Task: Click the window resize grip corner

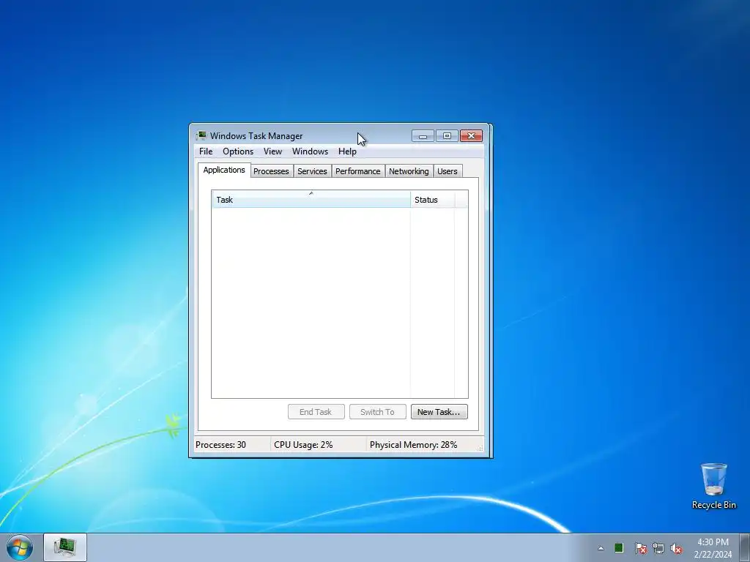Action: click(x=480, y=447)
